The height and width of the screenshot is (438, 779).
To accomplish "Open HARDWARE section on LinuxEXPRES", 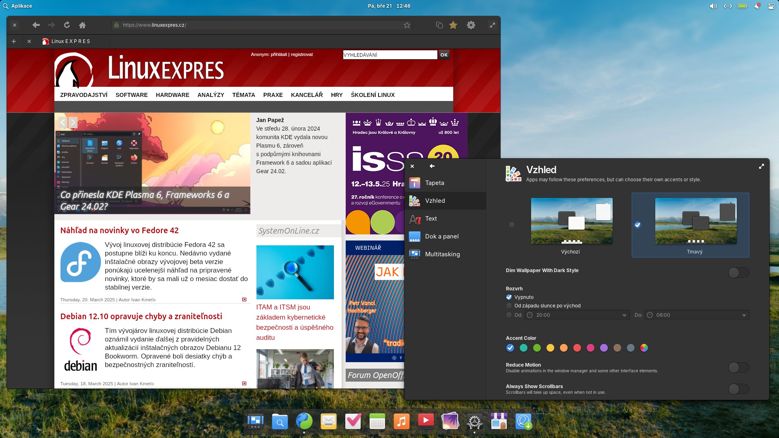I will [172, 95].
